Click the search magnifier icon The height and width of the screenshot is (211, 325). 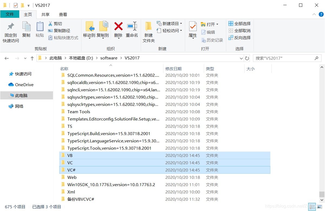[316, 58]
